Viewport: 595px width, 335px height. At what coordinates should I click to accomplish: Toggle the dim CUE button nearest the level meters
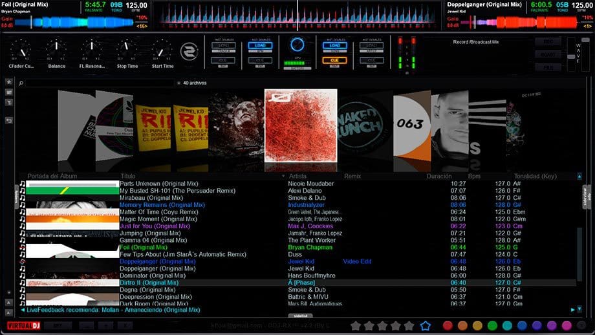371,60
